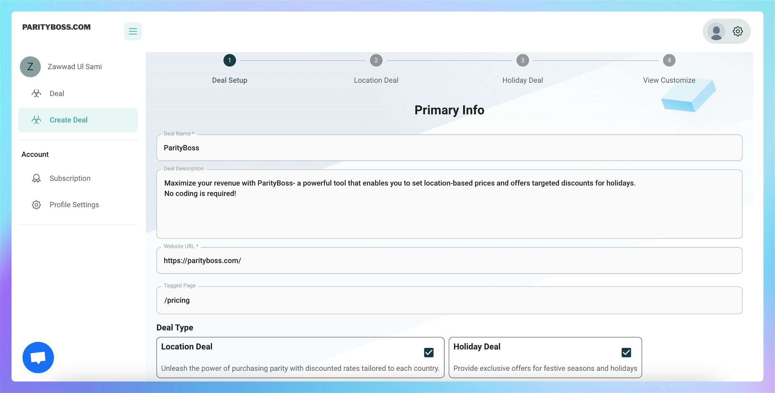Jump to step 2 circle
Screen dimensions: 775x393
376,60
